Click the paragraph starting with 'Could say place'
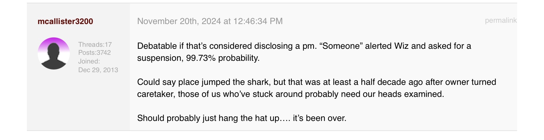 pos(317,88)
